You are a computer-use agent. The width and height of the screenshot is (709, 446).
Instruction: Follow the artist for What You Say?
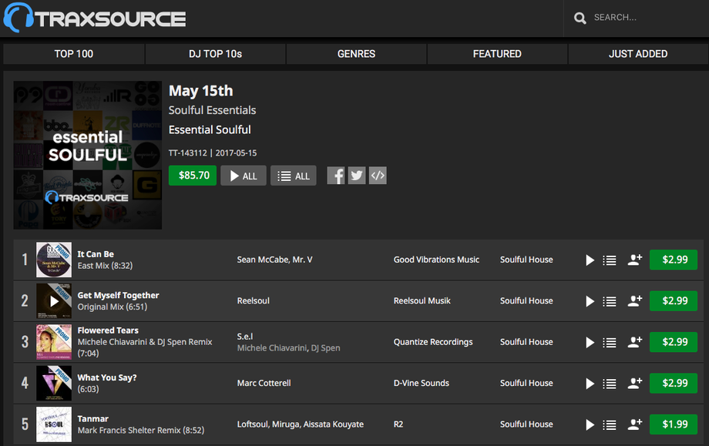coord(635,383)
